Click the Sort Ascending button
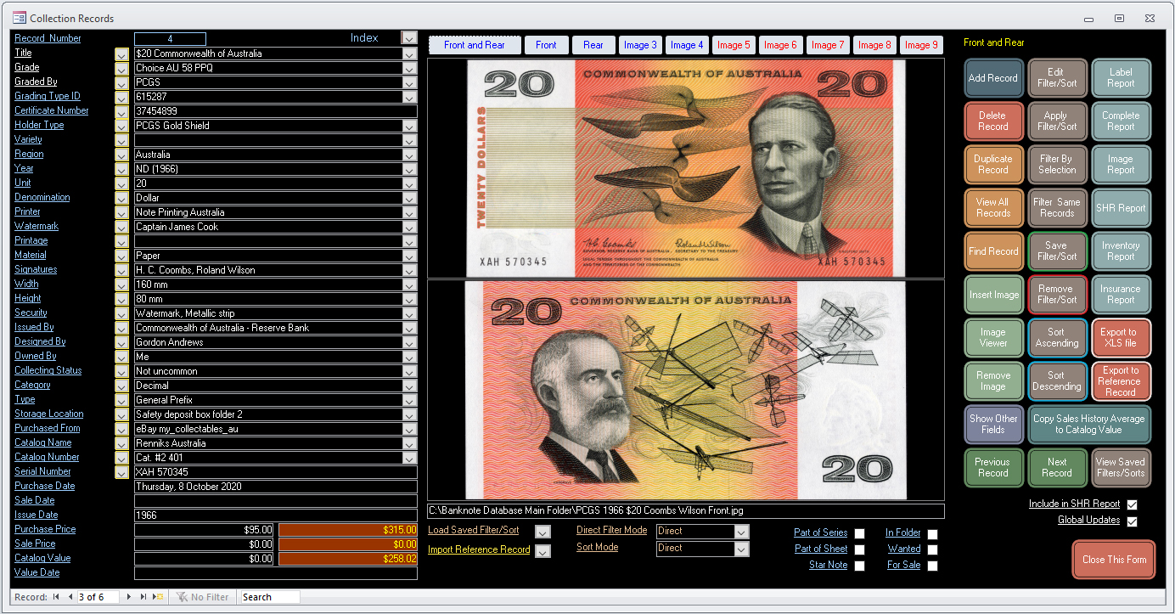The image size is (1175, 614). point(1057,338)
